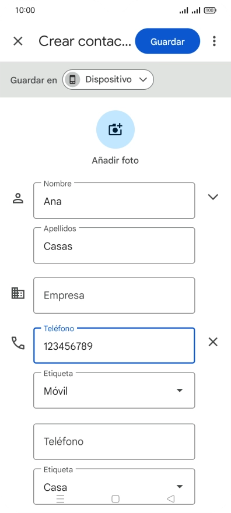The image size is (231, 513).
Task: Open the Casa label dropdown
Action: 114,487
